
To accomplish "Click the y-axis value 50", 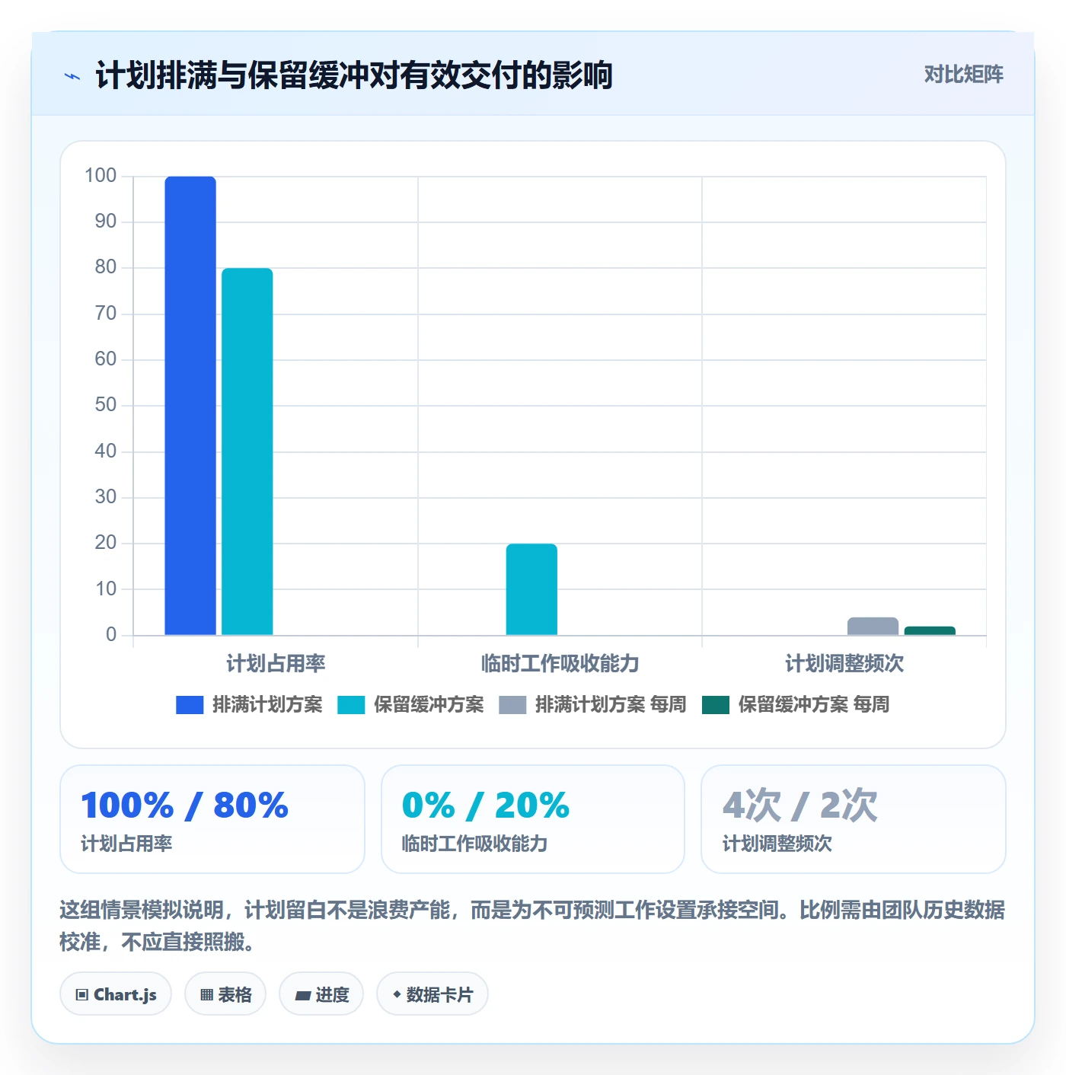I will pos(106,405).
